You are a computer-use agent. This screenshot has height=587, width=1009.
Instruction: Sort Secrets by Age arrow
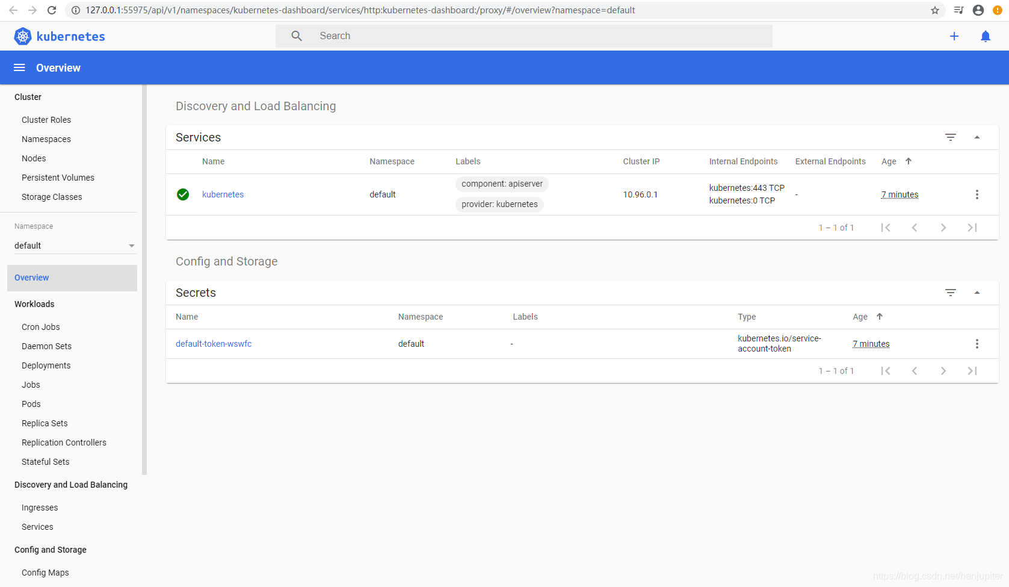[x=880, y=317]
